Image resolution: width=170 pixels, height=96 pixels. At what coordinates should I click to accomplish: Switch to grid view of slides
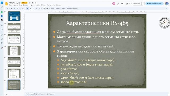7,94
